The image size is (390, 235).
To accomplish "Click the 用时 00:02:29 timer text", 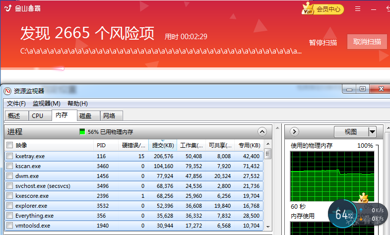I will (x=186, y=37).
